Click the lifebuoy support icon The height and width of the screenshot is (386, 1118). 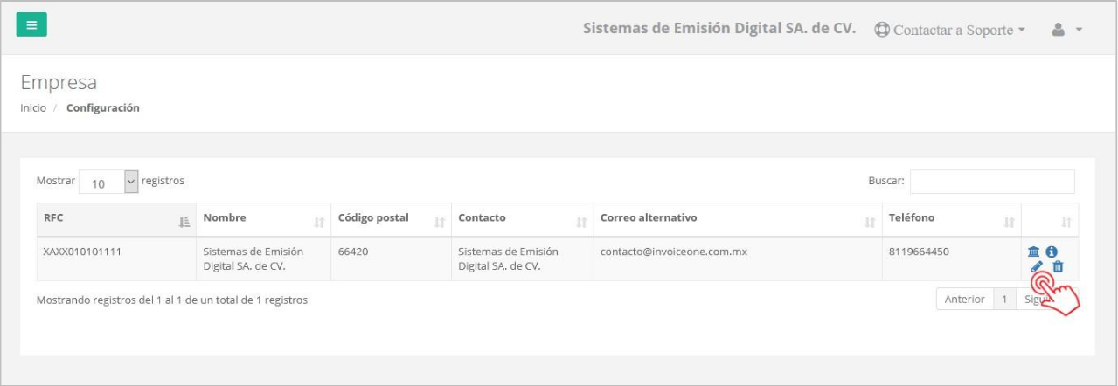coord(882,29)
